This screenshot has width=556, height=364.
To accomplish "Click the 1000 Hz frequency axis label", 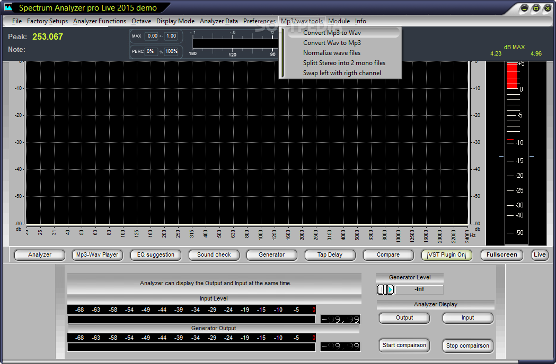I will coord(261,234).
